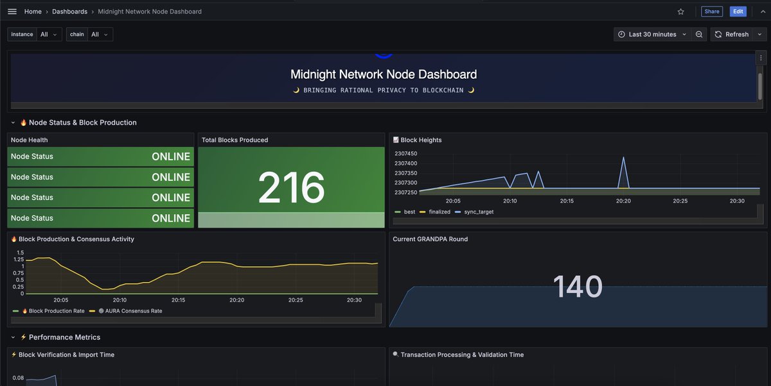Open the navigation sidebar menu
The image size is (771, 386).
[11, 11]
